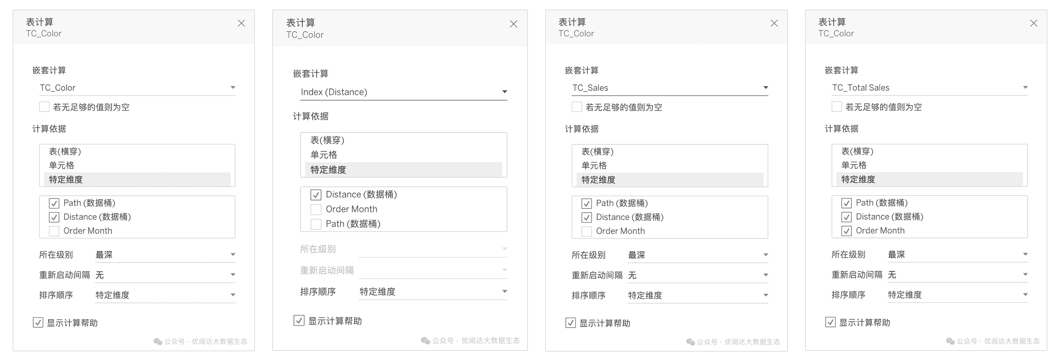Image resolution: width=1057 pixels, height=362 pixels.
Task: Select 特定维度 in TC_Sales dialog
Action: click(670, 179)
